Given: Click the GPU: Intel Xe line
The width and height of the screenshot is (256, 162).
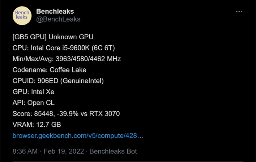Looking at the screenshot, I should [33, 92].
